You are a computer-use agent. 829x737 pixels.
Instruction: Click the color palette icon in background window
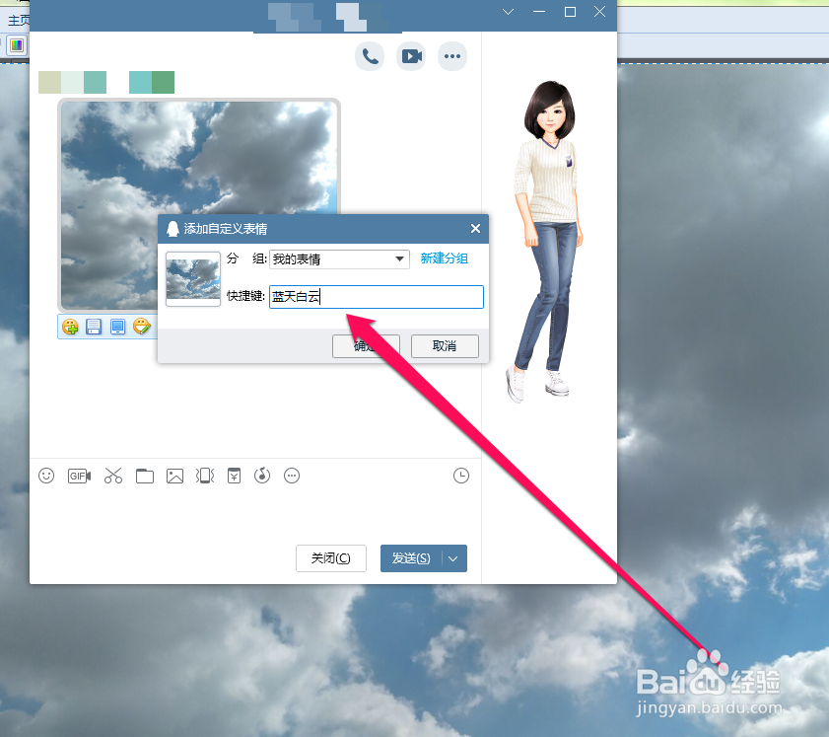[x=17, y=45]
